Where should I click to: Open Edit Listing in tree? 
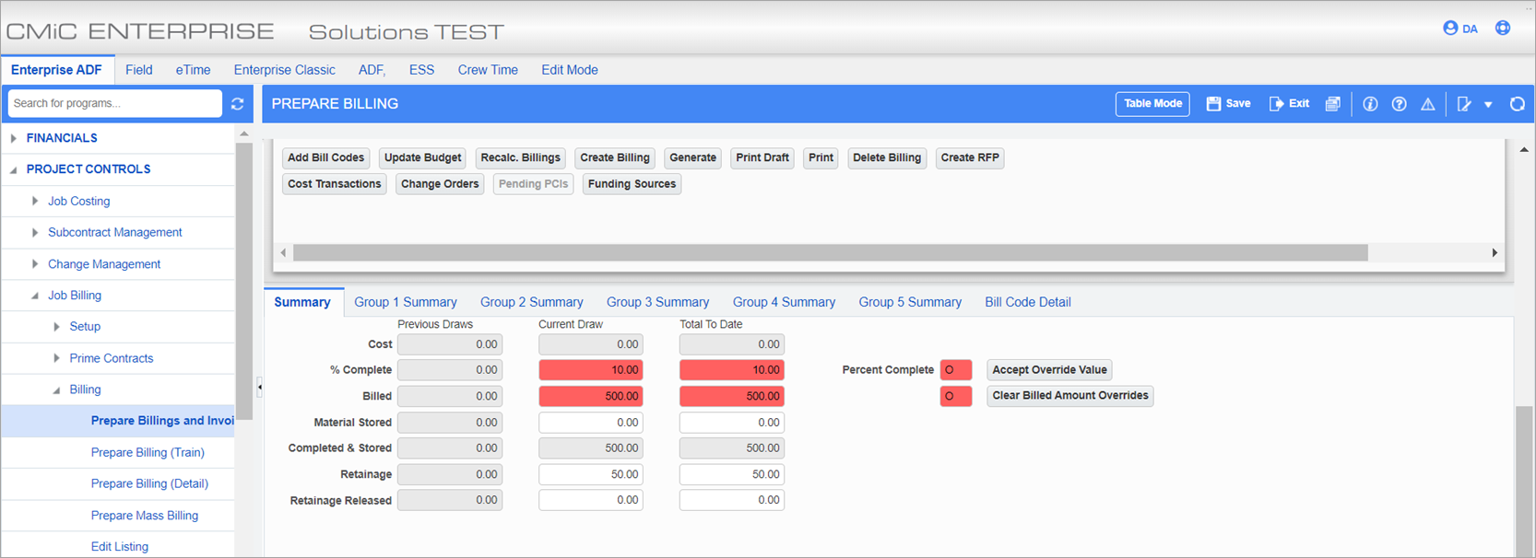pyautogui.click(x=120, y=547)
